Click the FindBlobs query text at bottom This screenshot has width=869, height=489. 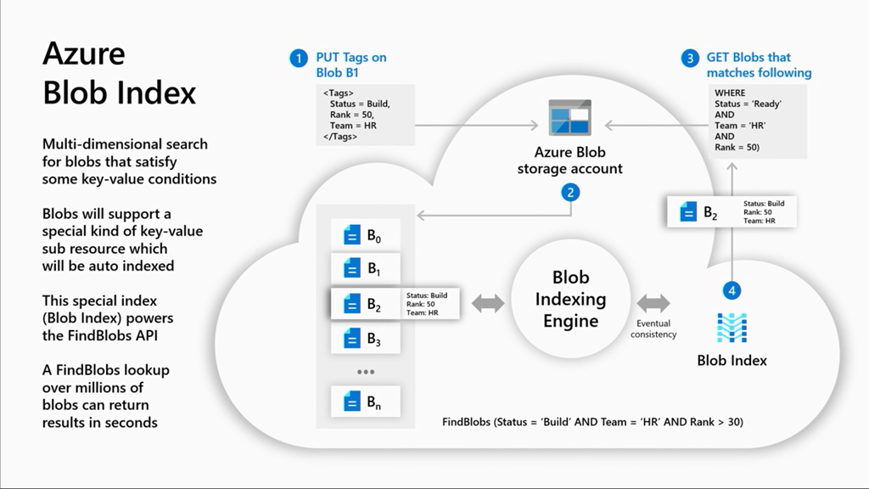click(x=592, y=422)
